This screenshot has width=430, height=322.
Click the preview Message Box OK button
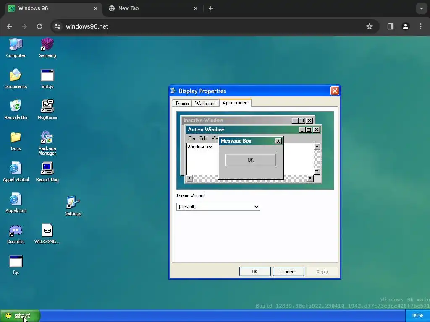coord(251,160)
